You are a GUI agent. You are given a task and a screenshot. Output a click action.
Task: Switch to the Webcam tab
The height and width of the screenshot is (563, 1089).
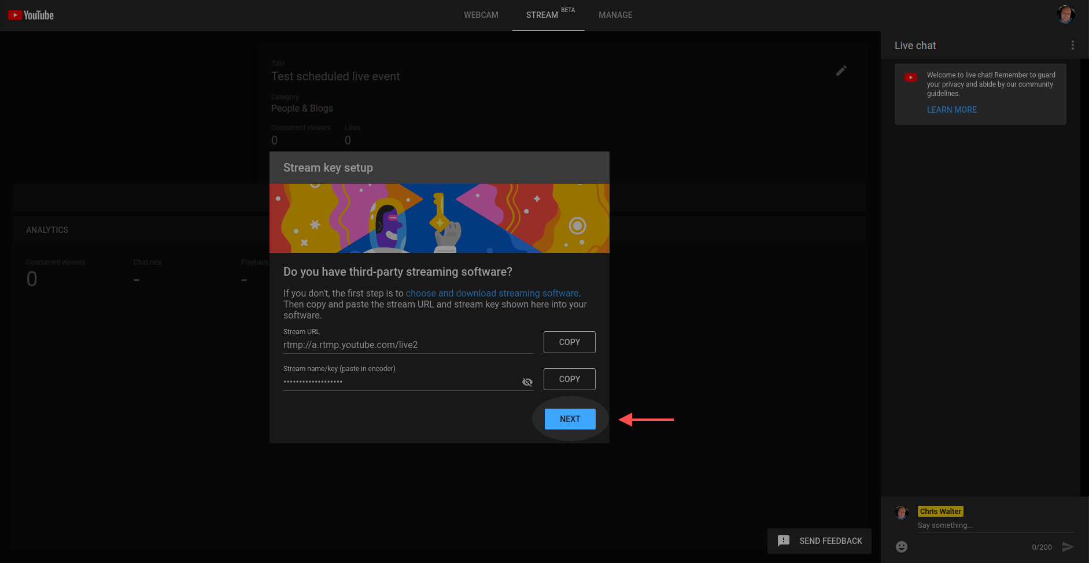(481, 15)
